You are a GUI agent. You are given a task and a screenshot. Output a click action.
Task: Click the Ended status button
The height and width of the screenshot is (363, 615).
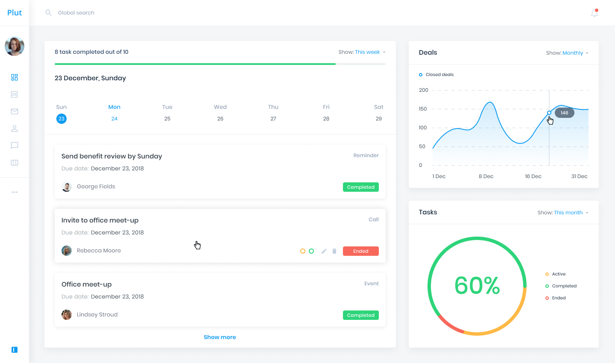tap(360, 251)
